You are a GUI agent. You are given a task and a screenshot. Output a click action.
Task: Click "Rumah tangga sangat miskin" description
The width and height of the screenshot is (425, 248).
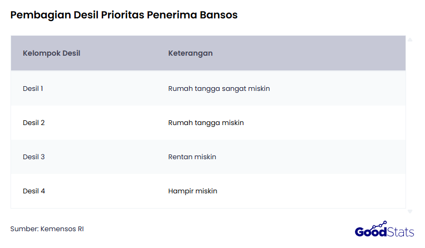219,89
